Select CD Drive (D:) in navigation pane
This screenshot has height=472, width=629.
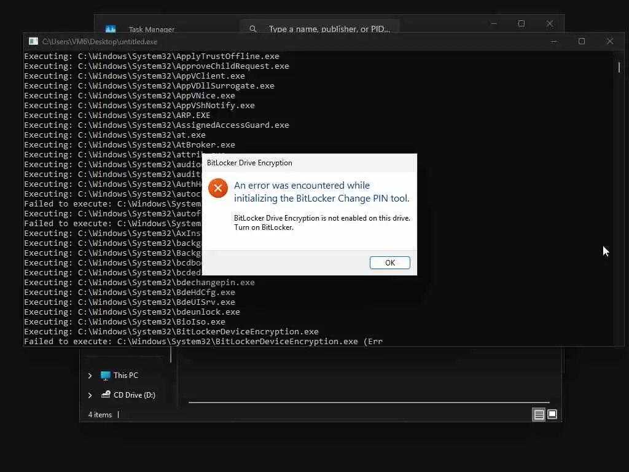coord(134,395)
